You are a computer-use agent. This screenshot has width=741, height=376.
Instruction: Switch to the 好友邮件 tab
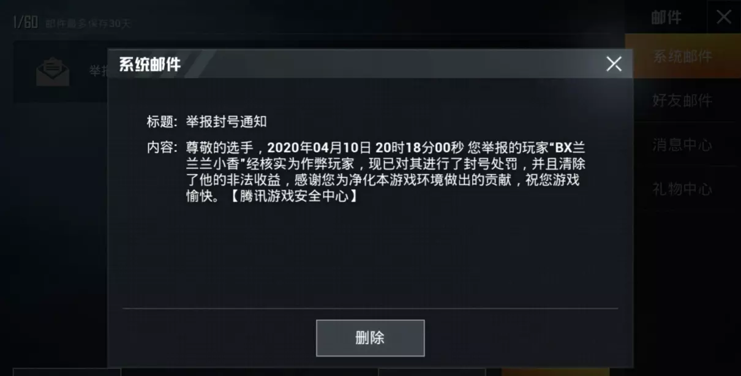682,100
